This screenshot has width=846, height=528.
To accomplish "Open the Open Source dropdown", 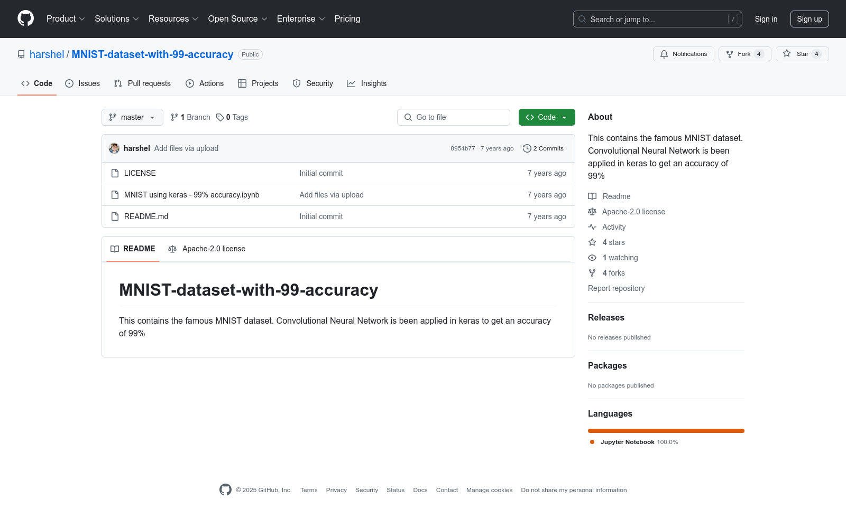I will [x=238, y=19].
